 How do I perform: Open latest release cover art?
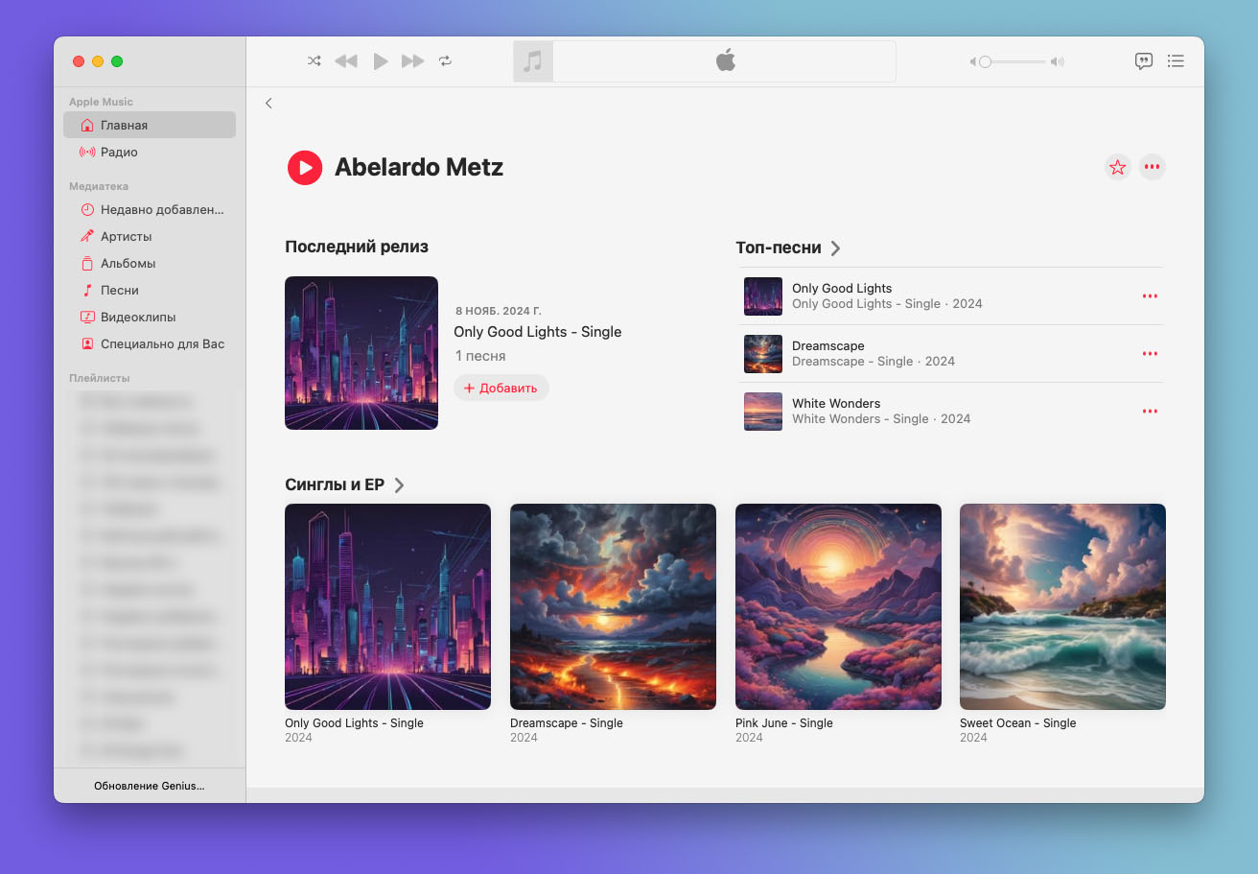[361, 353]
